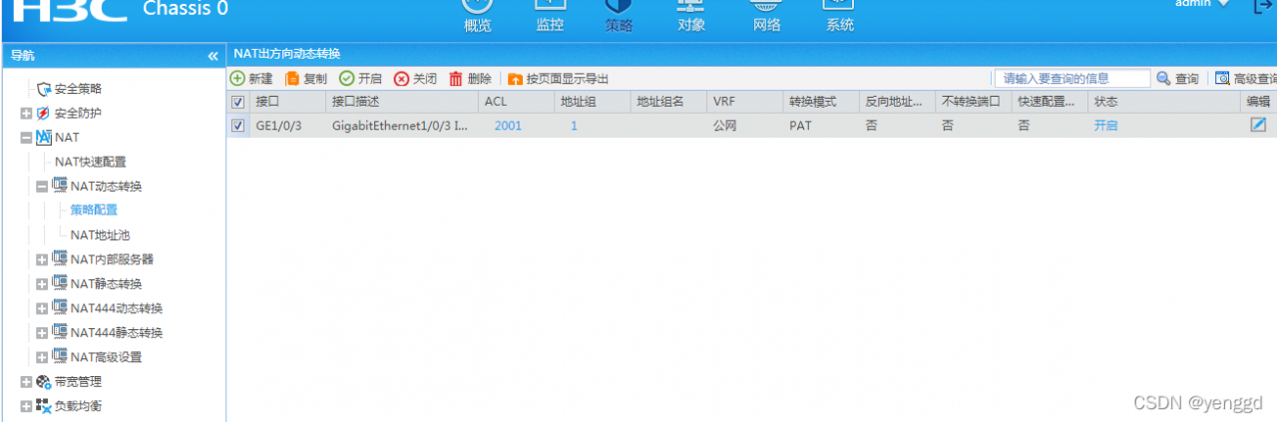The image size is (1277, 422).
Task: Select 策略配置 in navigation tree
Action: (94, 211)
